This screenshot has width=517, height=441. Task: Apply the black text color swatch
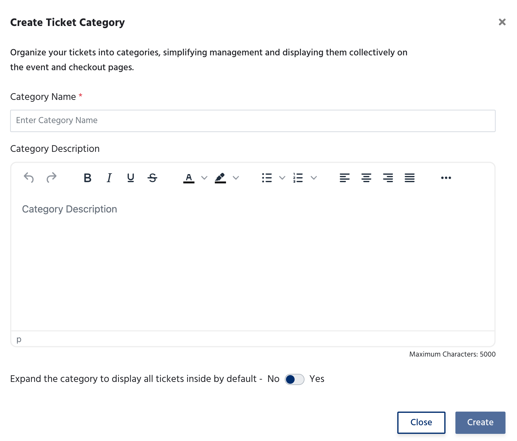[x=189, y=178]
